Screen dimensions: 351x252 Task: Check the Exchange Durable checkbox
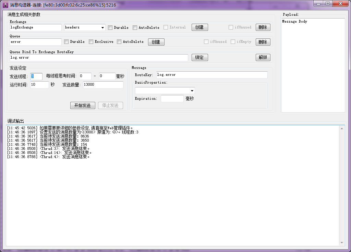click(x=110, y=27)
